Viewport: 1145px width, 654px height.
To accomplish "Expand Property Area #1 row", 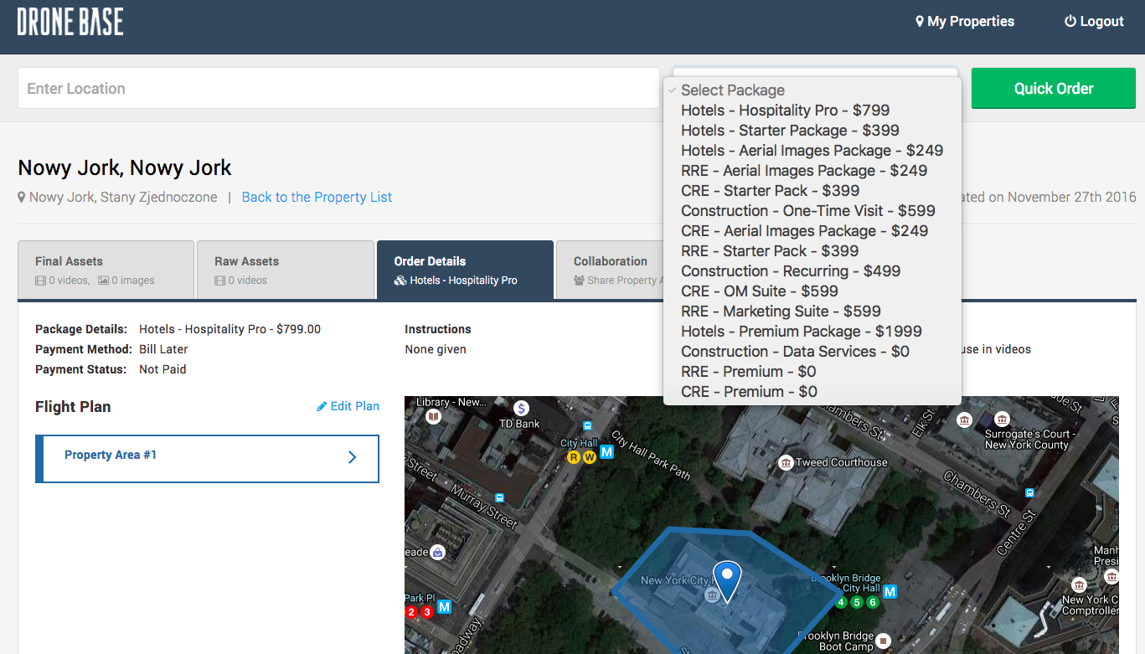I will [207, 459].
